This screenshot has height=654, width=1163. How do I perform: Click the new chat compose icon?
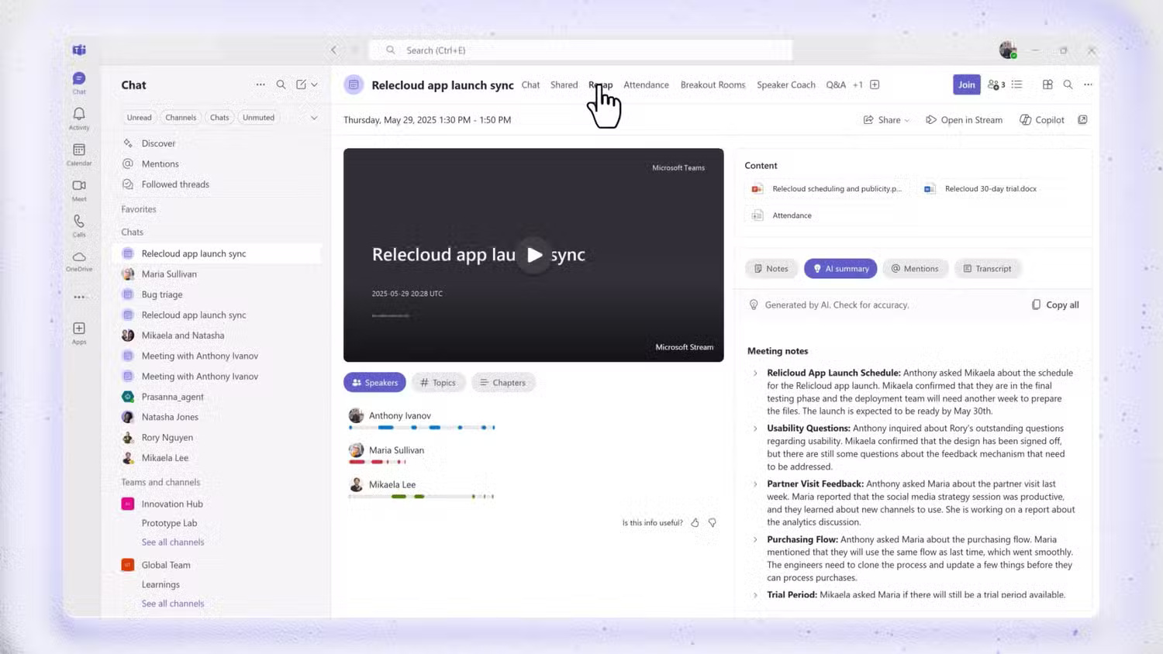point(301,84)
